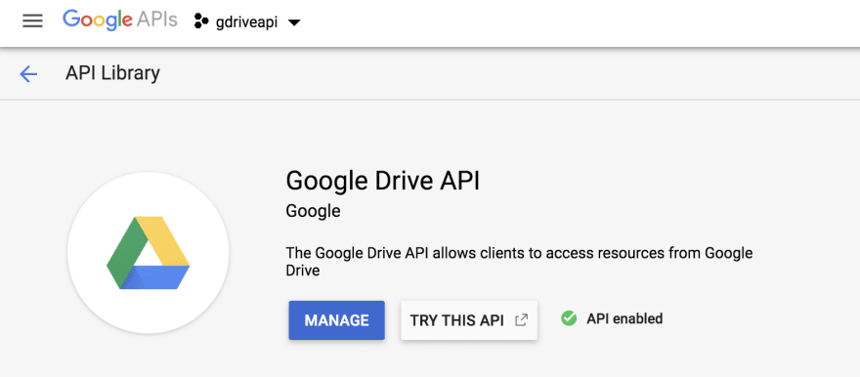Click the external link icon in TRY THIS API
860x377 pixels.
point(522,320)
